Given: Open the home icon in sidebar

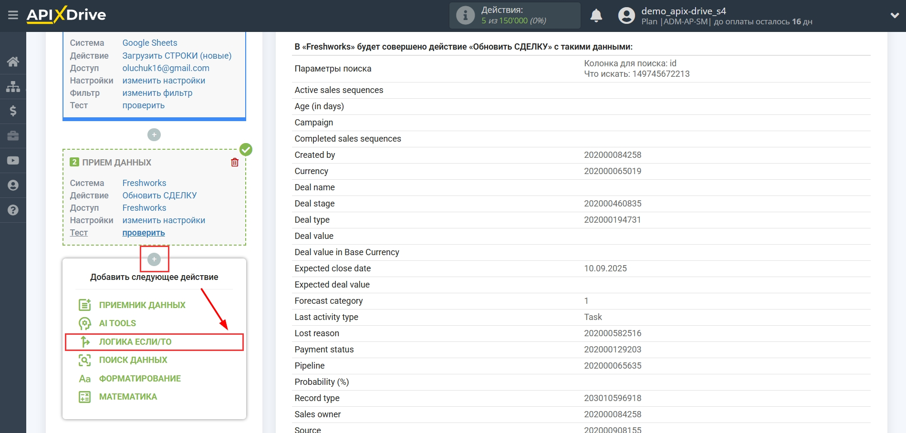Looking at the screenshot, I should [x=13, y=62].
